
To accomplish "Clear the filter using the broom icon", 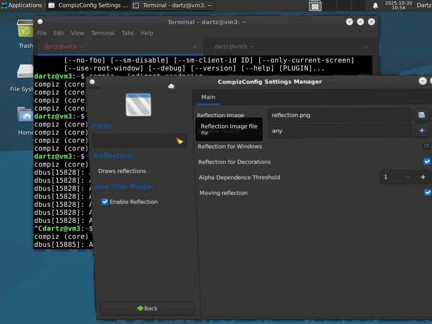I will 179,141.
